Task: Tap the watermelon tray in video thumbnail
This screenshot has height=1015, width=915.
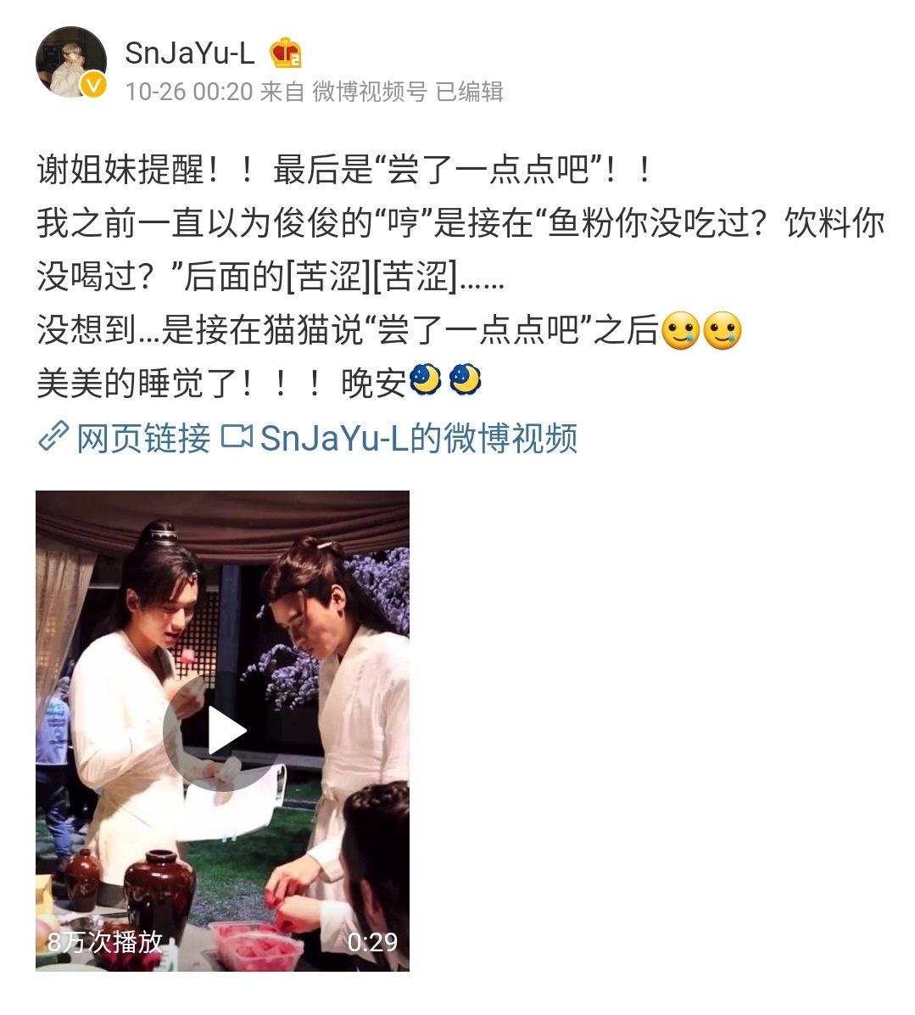Action: pyautogui.click(x=257, y=945)
